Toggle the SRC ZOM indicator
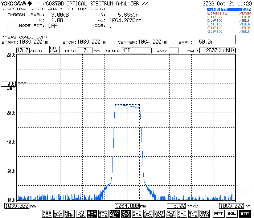Viewport: 254px width, 218px height. [x=92, y=214]
